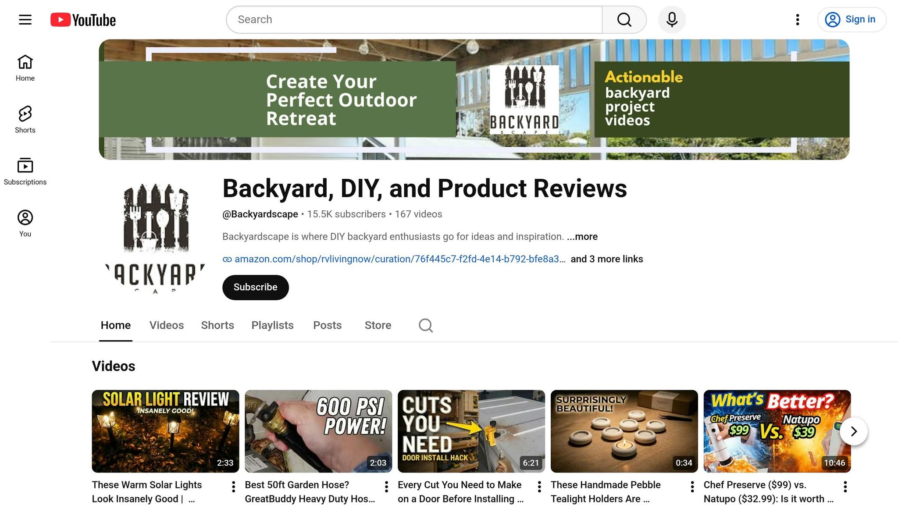
Task: Play the Solar Light Review thumbnail
Action: pyautogui.click(x=165, y=431)
